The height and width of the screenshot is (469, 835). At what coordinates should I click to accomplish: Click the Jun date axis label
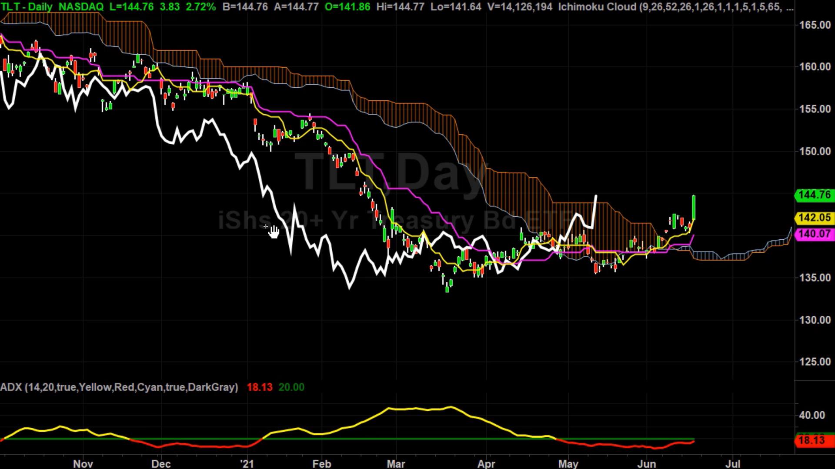pos(647,463)
